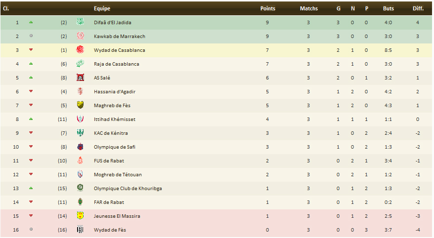Open Hassania d'Agadir team link
The image size is (434, 238).
click(115, 91)
